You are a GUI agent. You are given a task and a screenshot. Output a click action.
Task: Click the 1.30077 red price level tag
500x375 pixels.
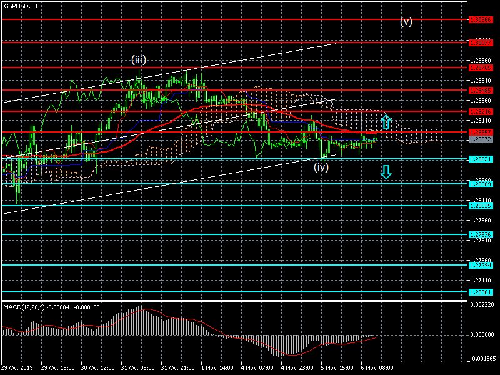pos(481,42)
